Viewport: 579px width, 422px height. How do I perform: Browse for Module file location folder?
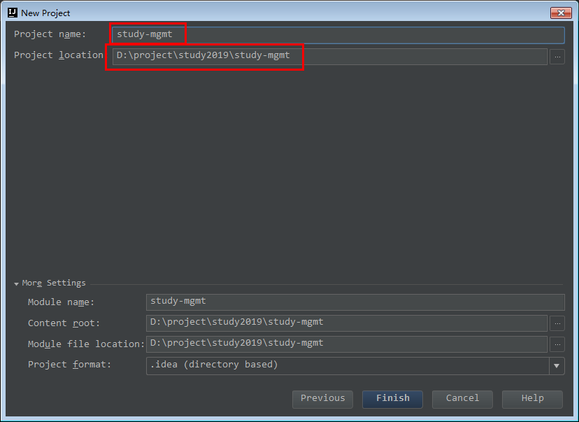point(557,344)
